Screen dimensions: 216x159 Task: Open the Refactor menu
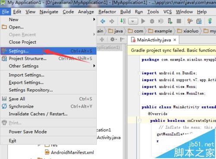(107, 12)
